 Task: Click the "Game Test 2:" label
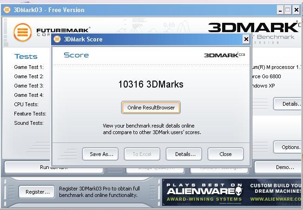(x=29, y=76)
